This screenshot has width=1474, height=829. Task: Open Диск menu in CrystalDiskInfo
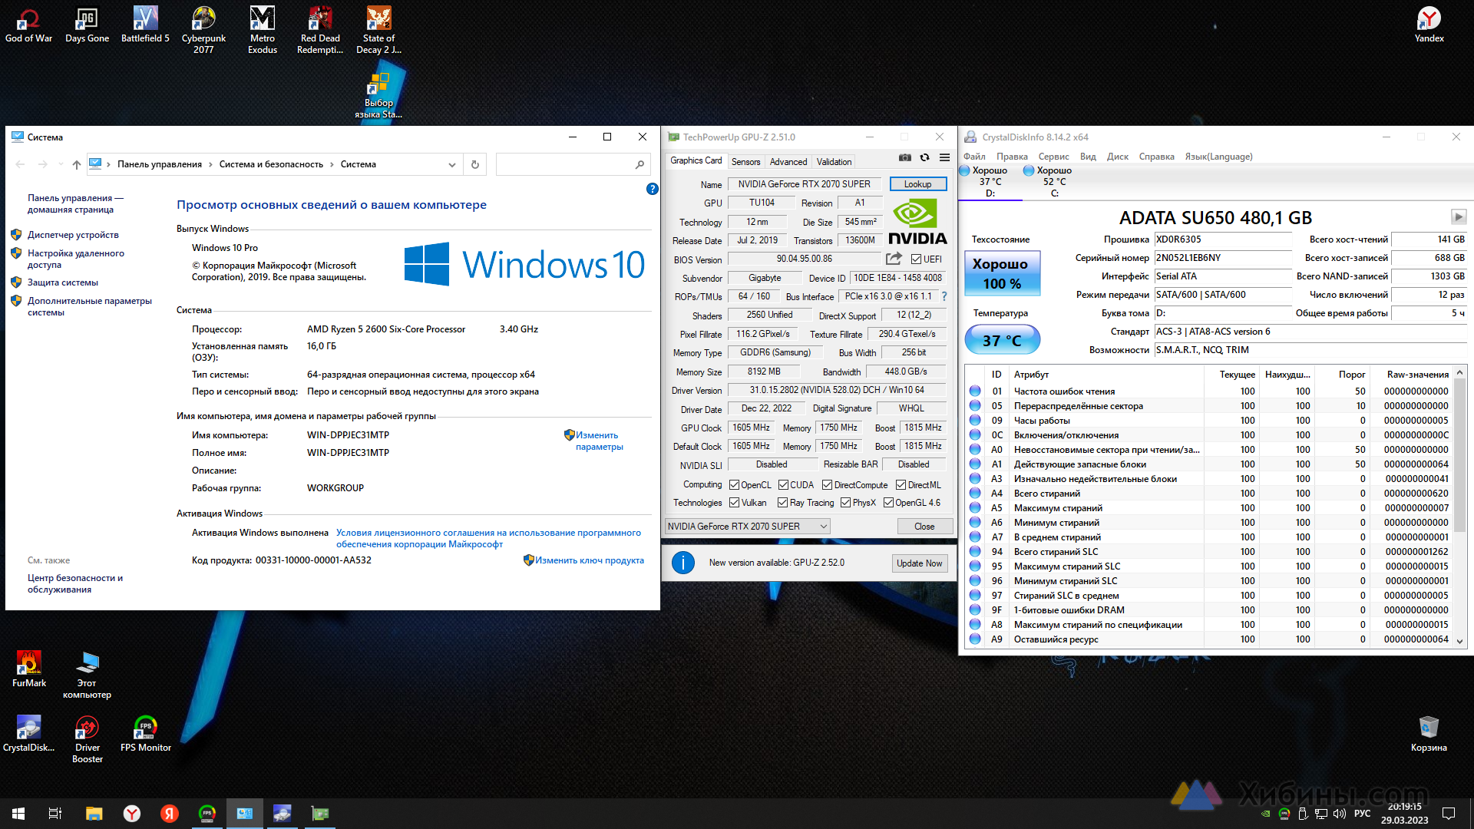click(x=1117, y=157)
